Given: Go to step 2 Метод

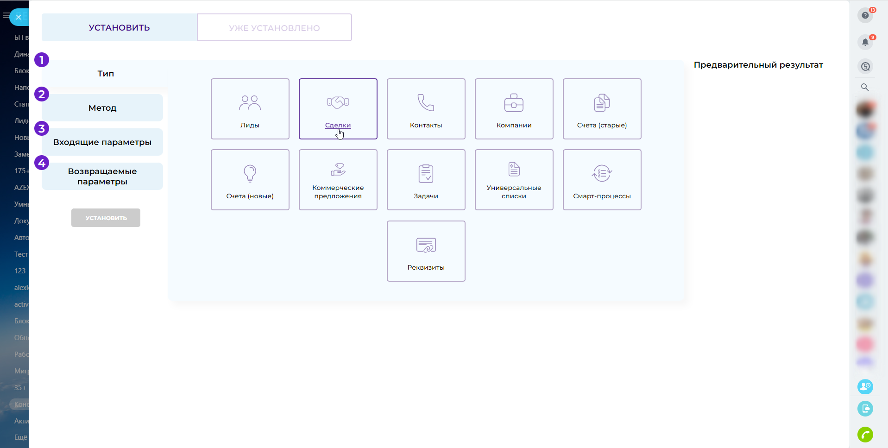Looking at the screenshot, I should [x=102, y=108].
